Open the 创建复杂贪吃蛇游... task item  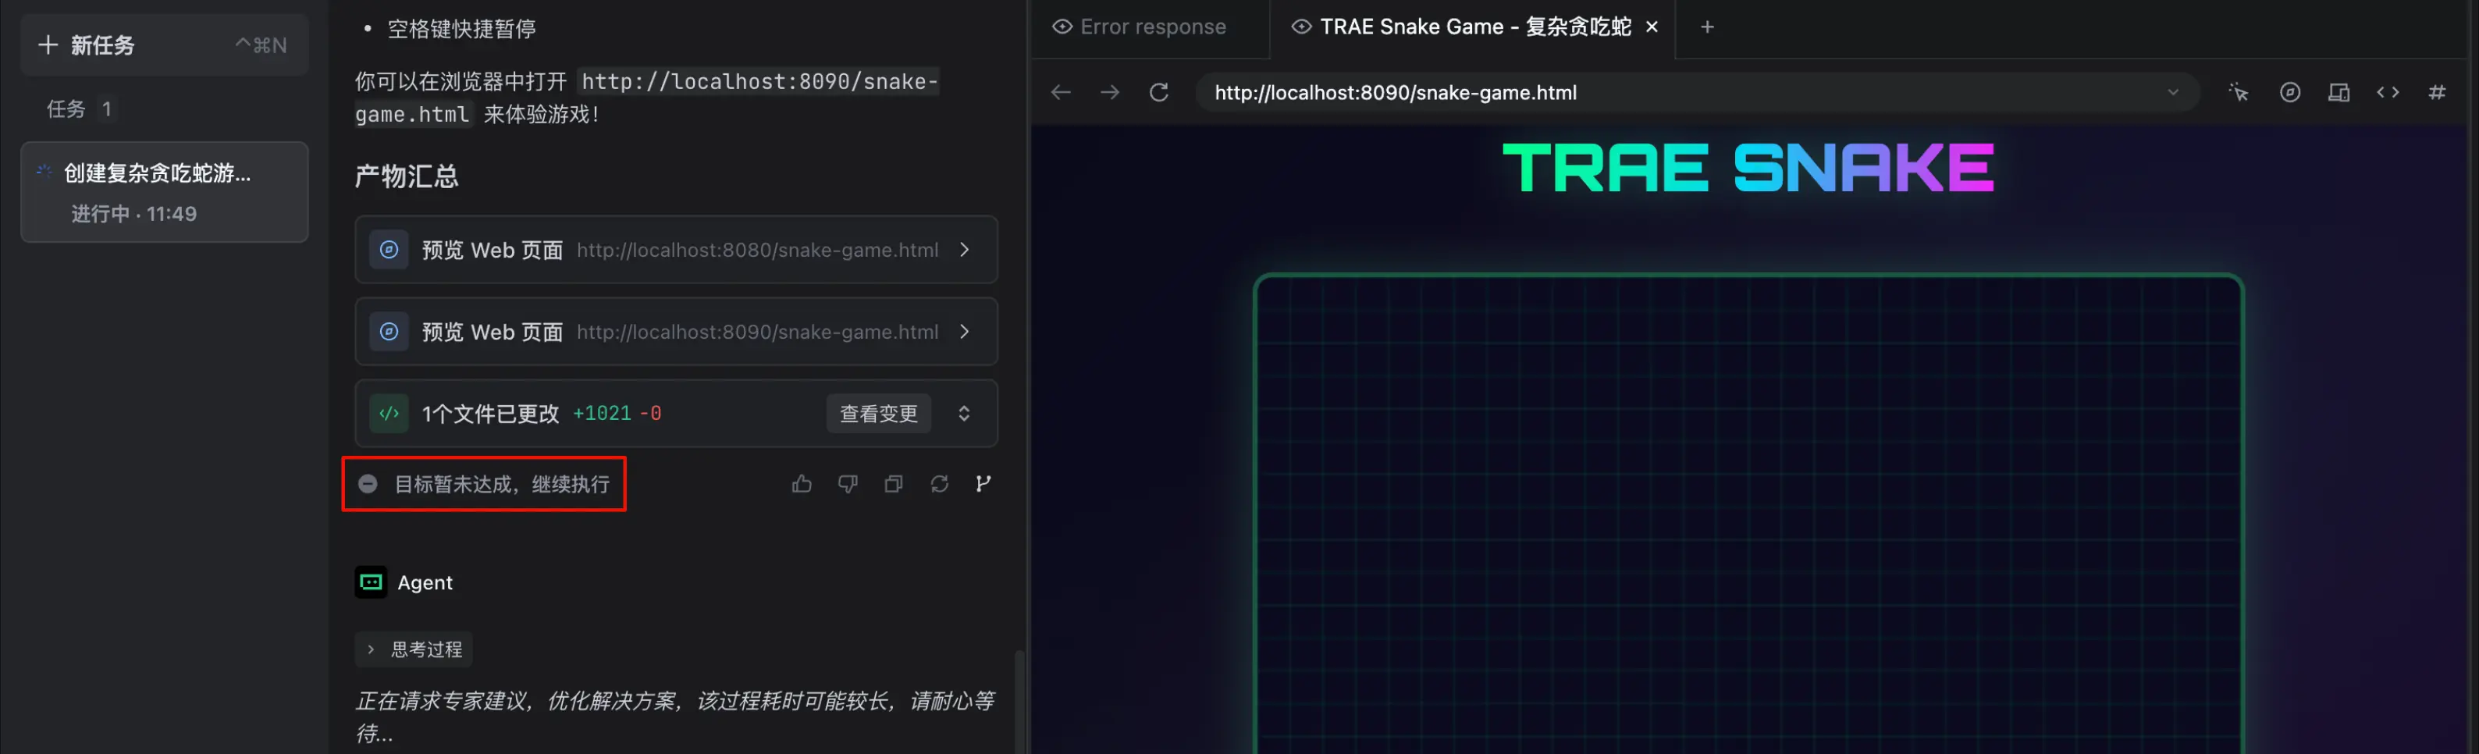(x=165, y=192)
